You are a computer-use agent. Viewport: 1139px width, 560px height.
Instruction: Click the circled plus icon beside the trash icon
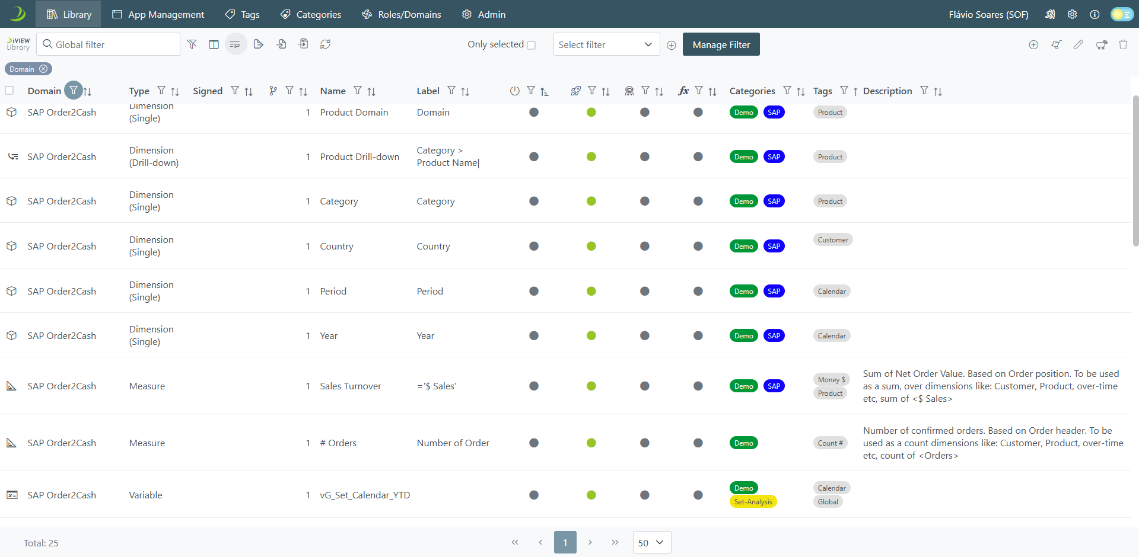1033,44
